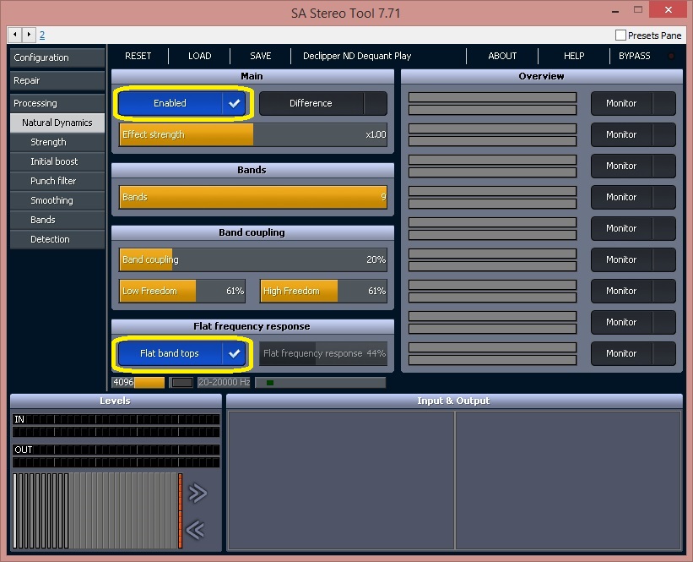Click the double right arrow icon in Levels

[198, 493]
